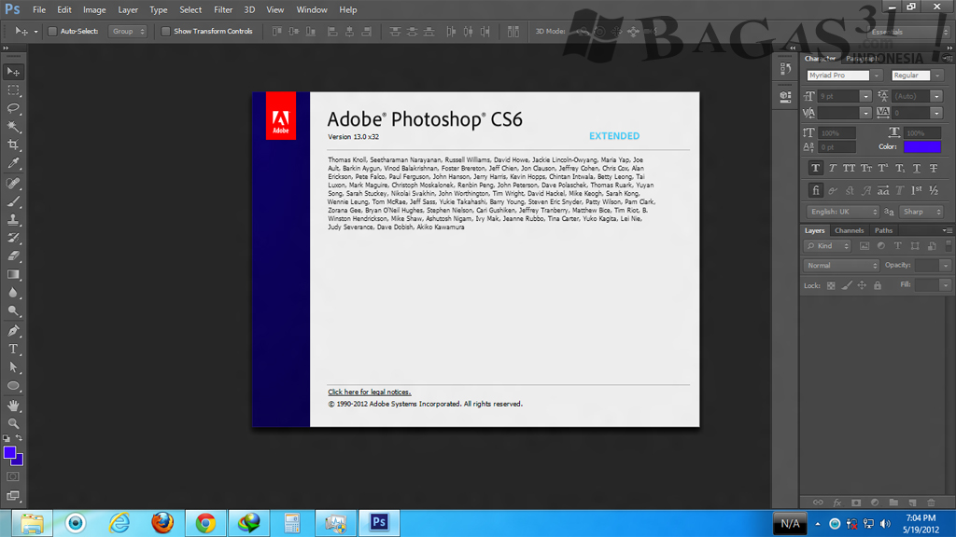Select the Brush tool
The image size is (956, 537).
[x=13, y=201]
